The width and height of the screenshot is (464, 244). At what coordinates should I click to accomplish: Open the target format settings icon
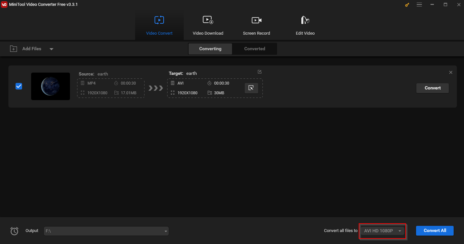[x=251, y=88]
